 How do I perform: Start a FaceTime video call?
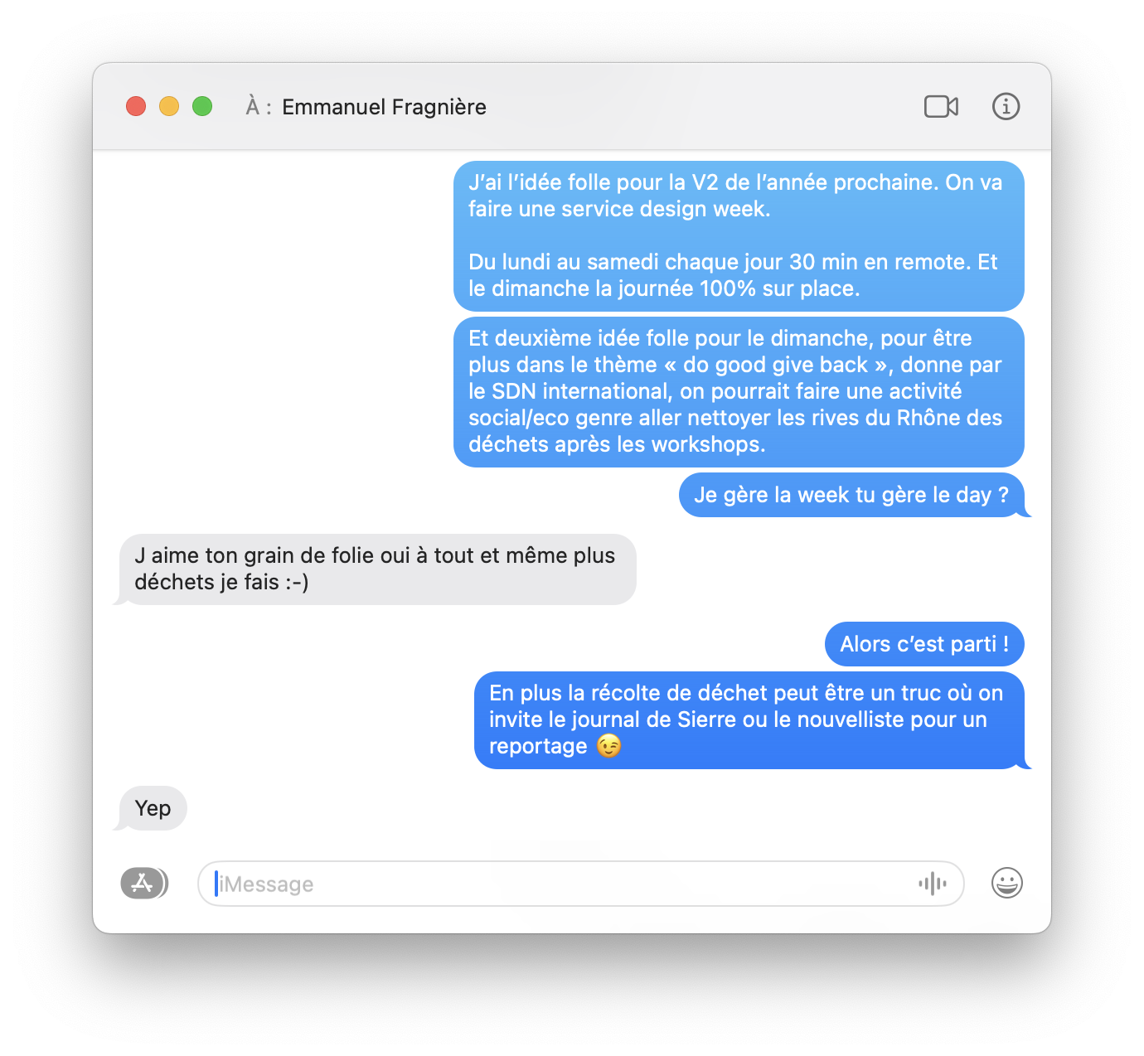[941, 107]
